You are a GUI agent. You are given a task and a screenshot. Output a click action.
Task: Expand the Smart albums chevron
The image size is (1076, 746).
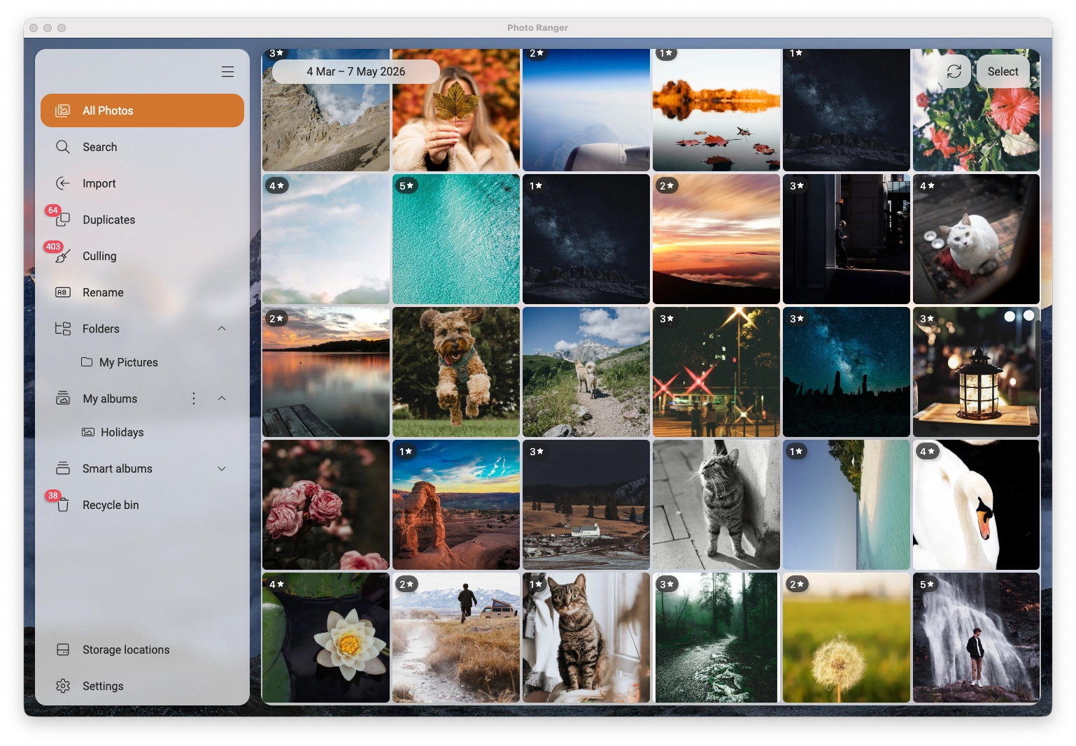point(222,468)
